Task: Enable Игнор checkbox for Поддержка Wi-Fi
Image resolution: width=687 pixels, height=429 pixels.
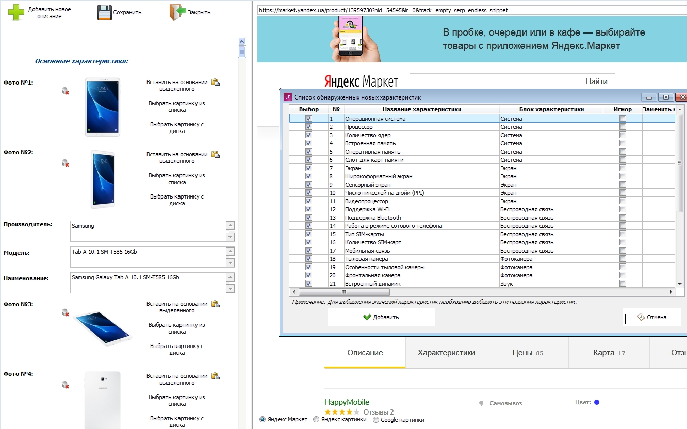Action: [x=623, y=209]
